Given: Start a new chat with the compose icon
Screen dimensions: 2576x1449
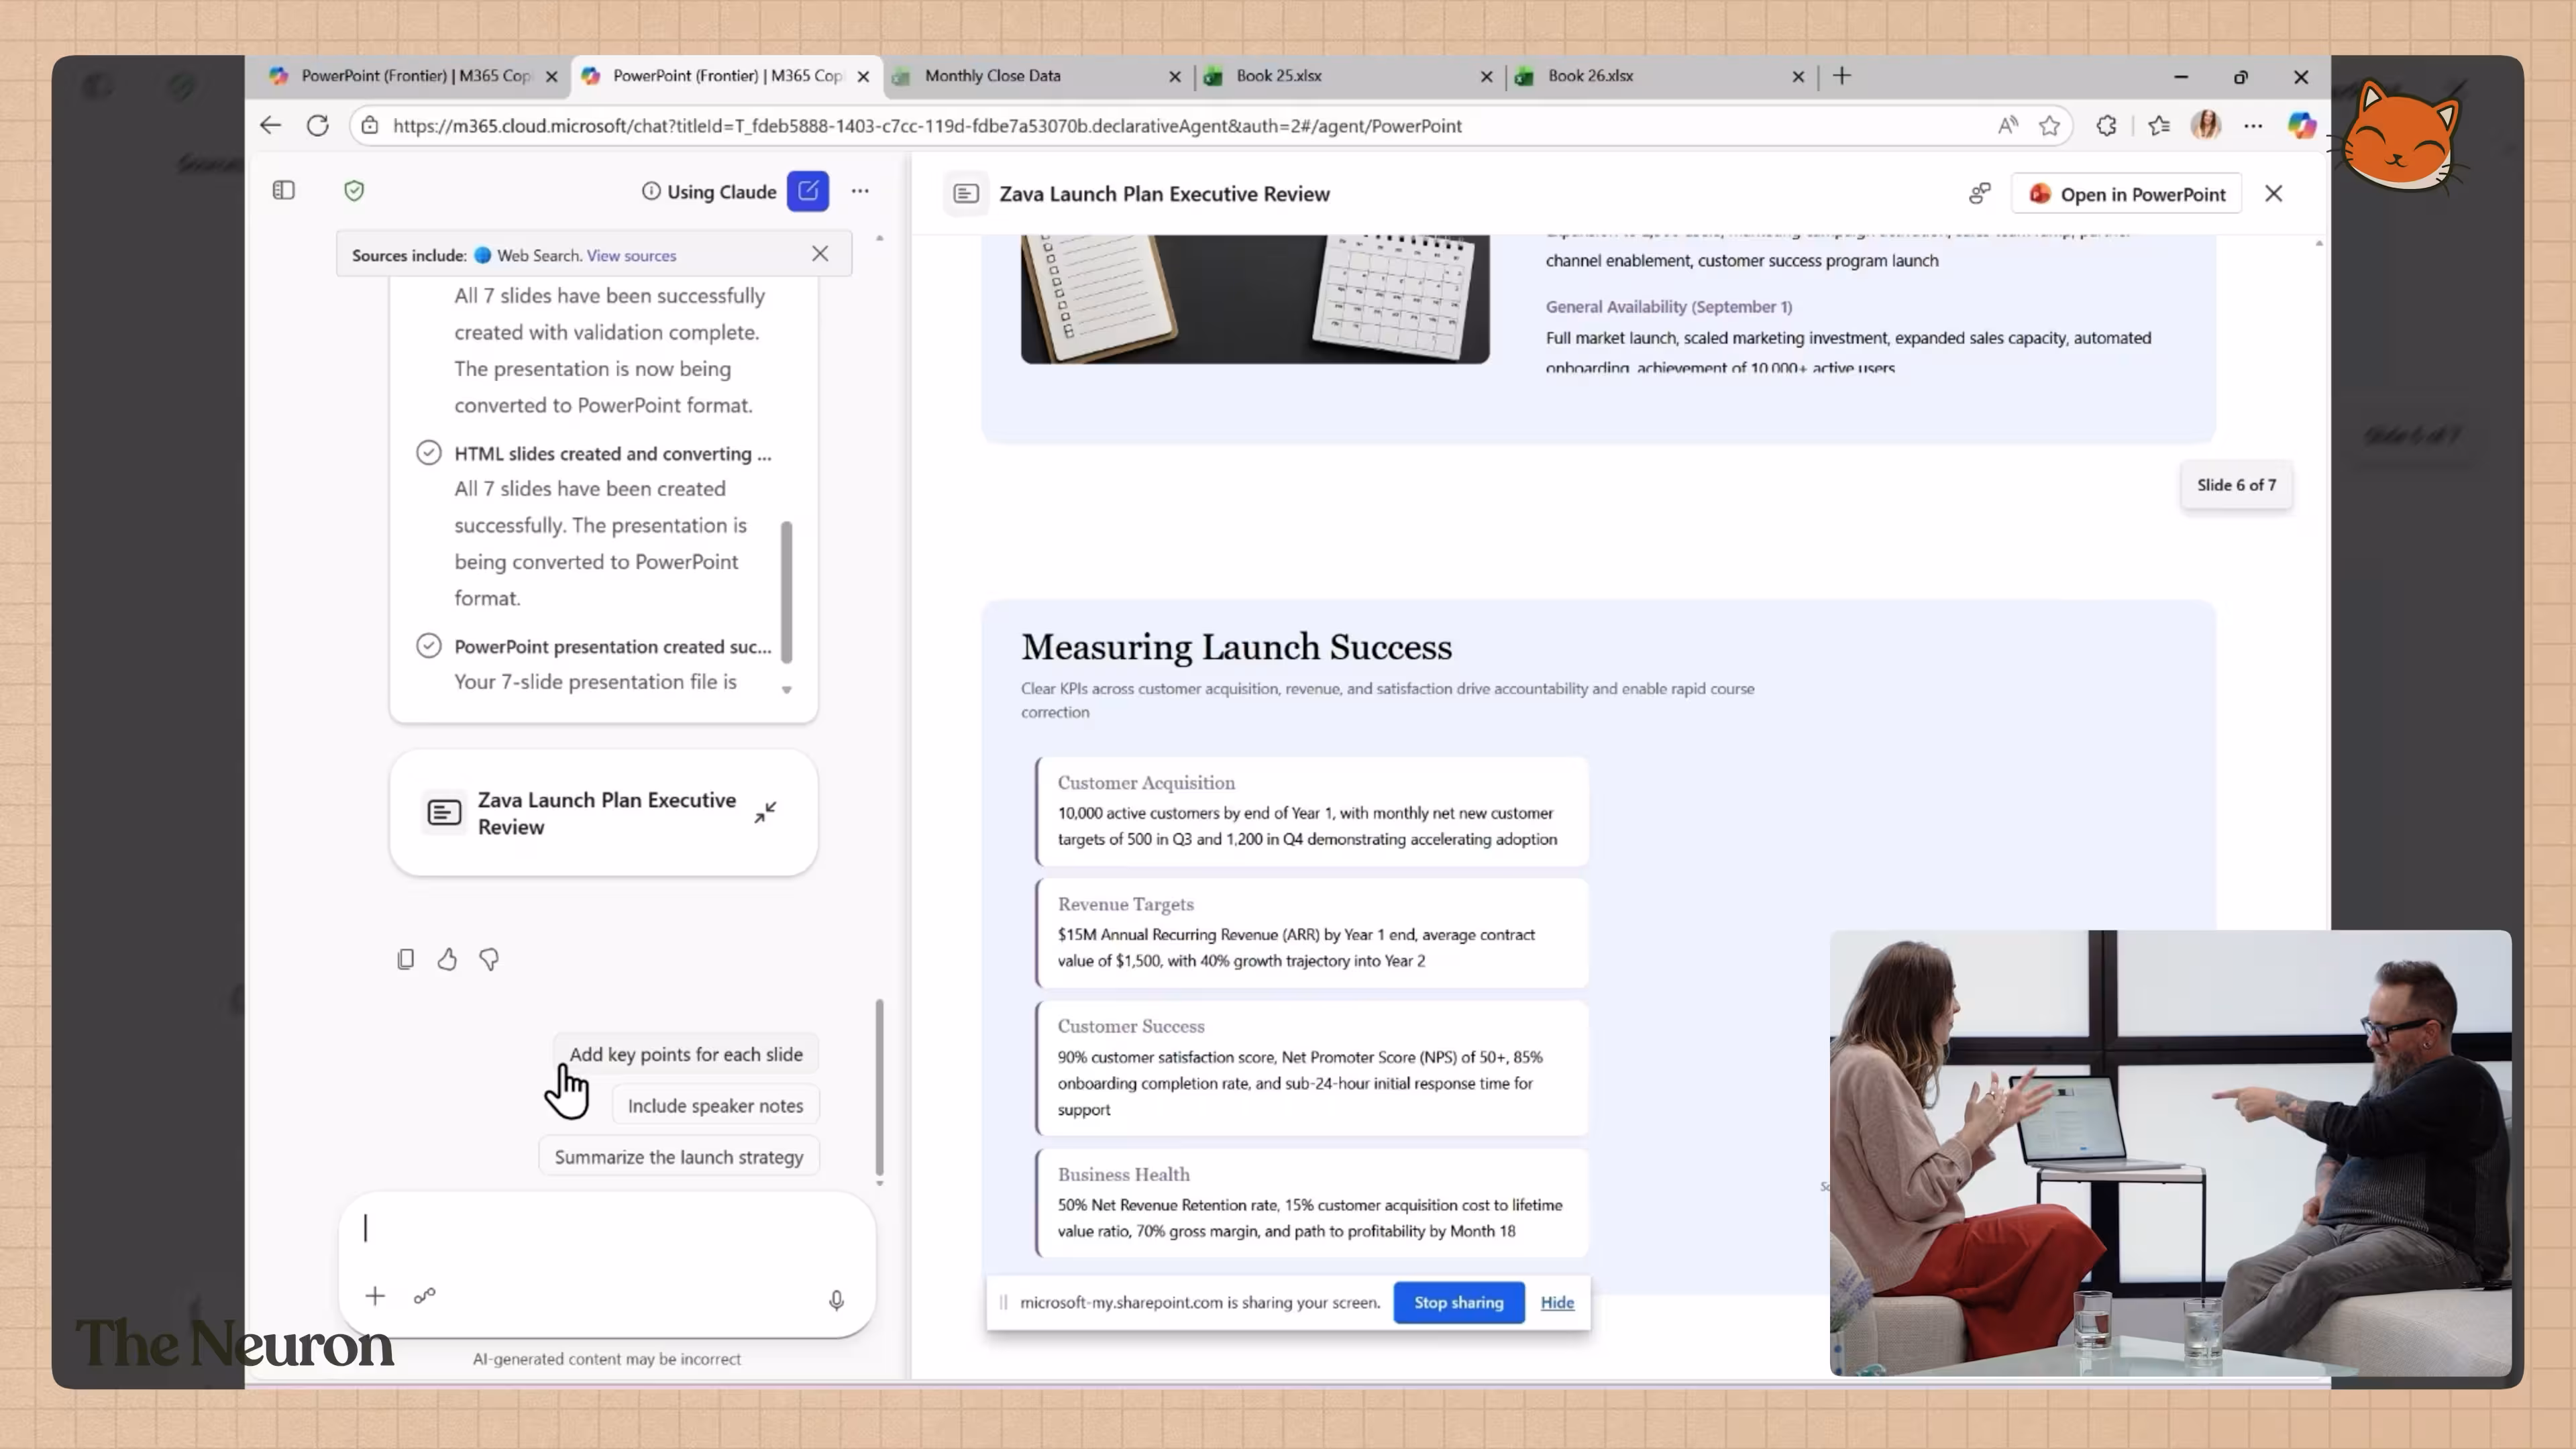Looking at the screenshot, I should [x=808, y=191].
